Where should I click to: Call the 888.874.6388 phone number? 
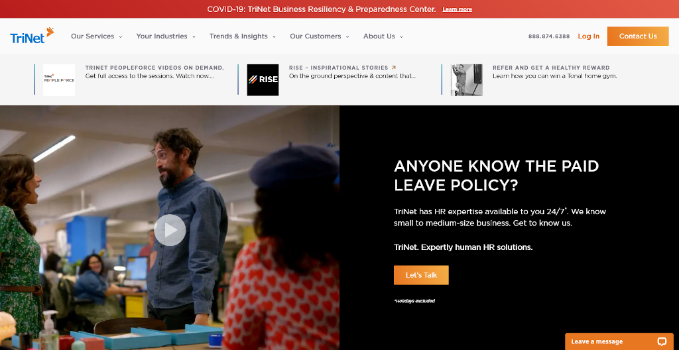pos(548,36)
